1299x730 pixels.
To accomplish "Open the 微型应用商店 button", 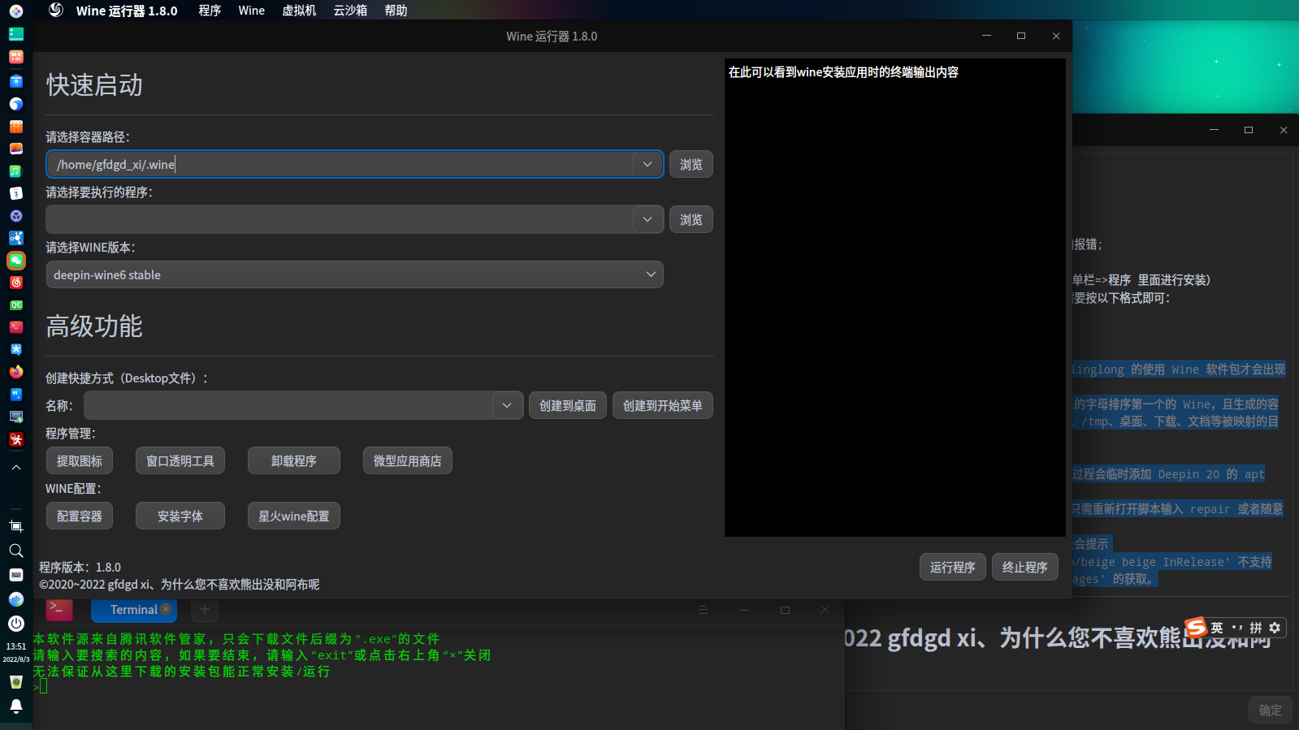I will tap(408, 460).
